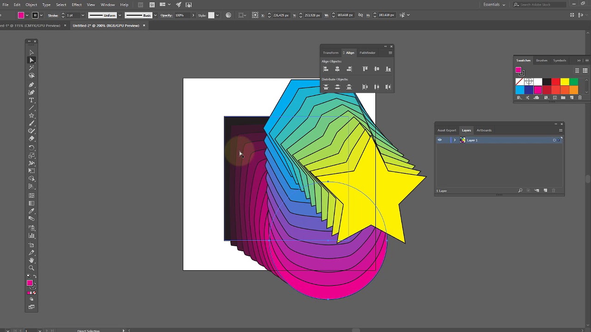Select the Type tool

pyautogui.click(x=31, y=100)
